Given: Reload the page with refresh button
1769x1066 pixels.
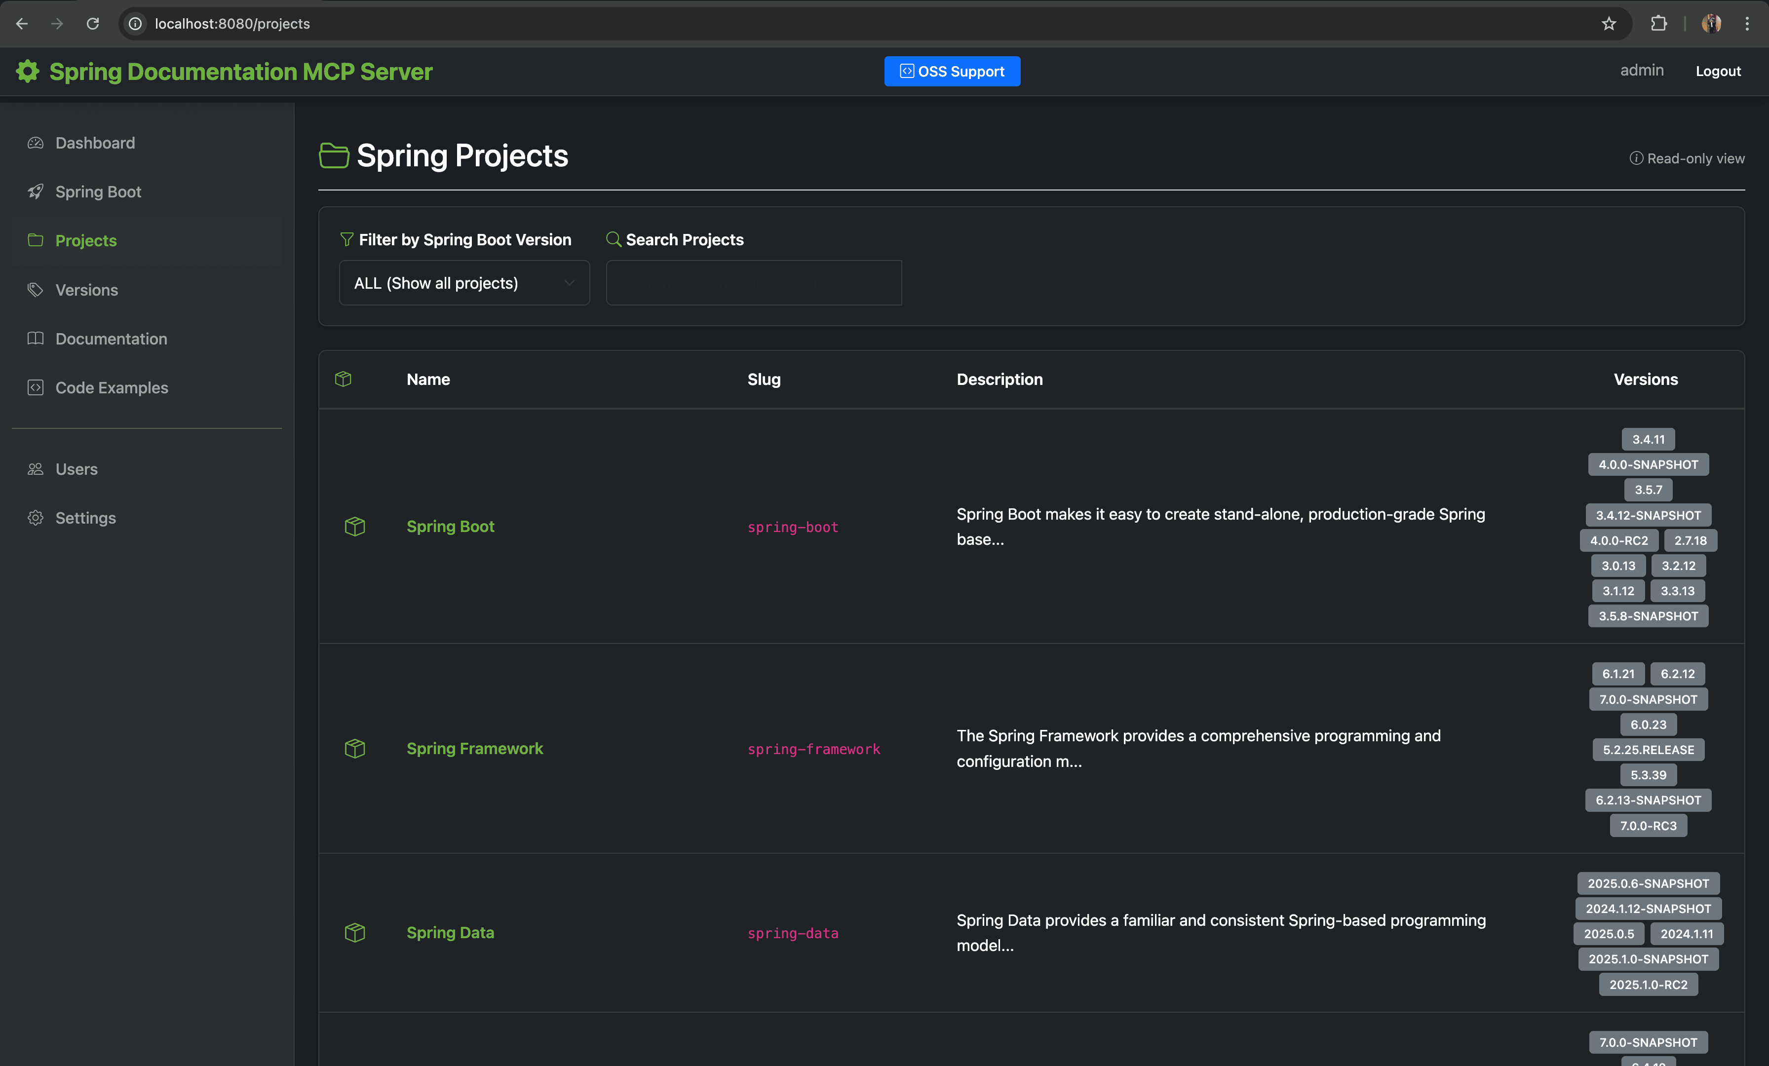Looking at the screenshot, I should 93,24.
